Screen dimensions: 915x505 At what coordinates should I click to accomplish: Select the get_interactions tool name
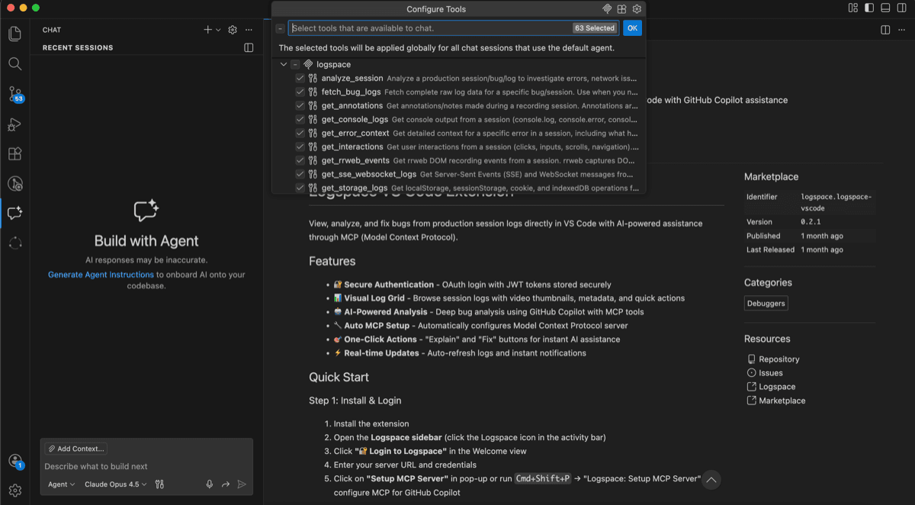(352, 146)
